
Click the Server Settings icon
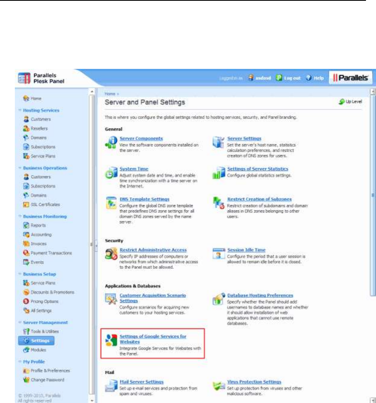tap(218, 142)
